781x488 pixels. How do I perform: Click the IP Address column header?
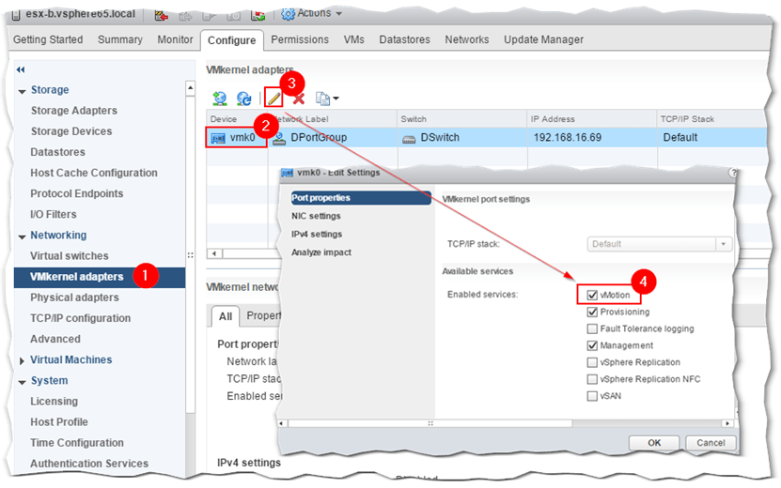[592, 119]
